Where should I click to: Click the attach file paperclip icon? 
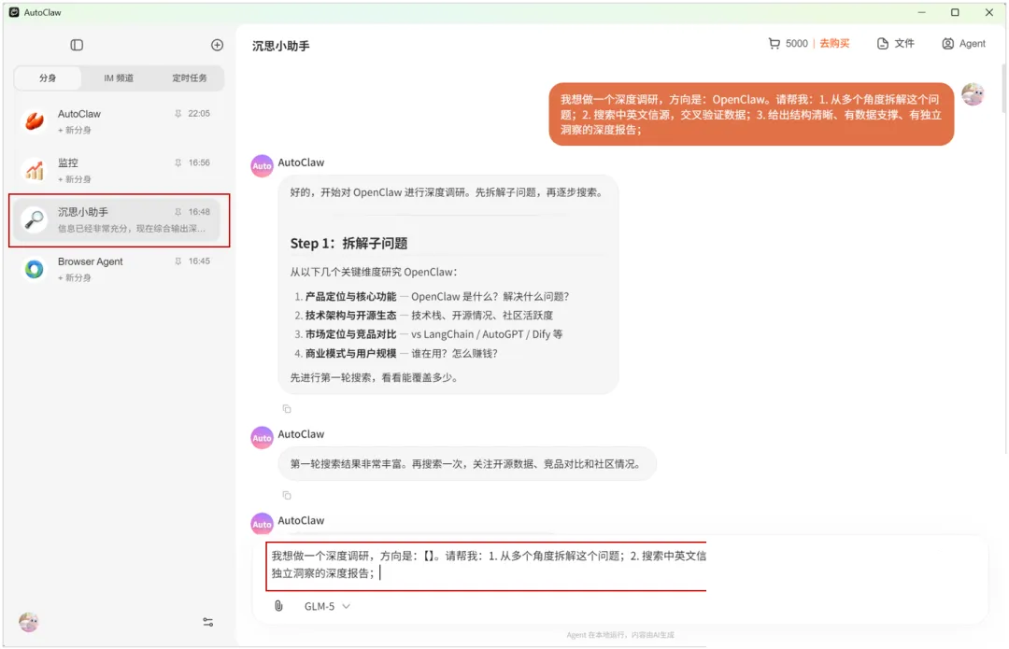(278, 606)
